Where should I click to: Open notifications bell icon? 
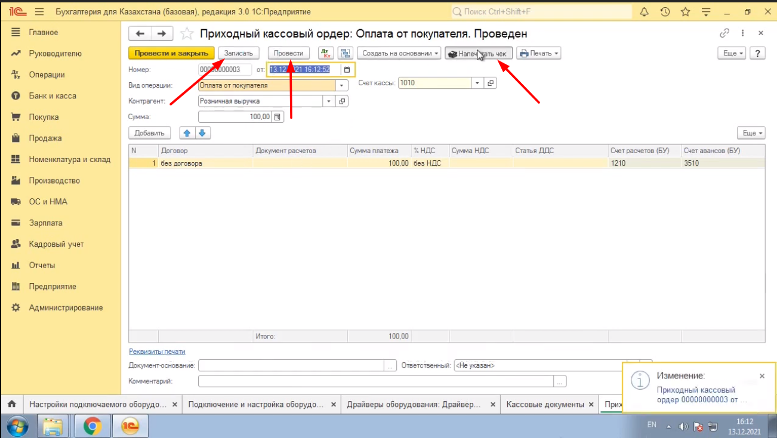pos(645,12)
